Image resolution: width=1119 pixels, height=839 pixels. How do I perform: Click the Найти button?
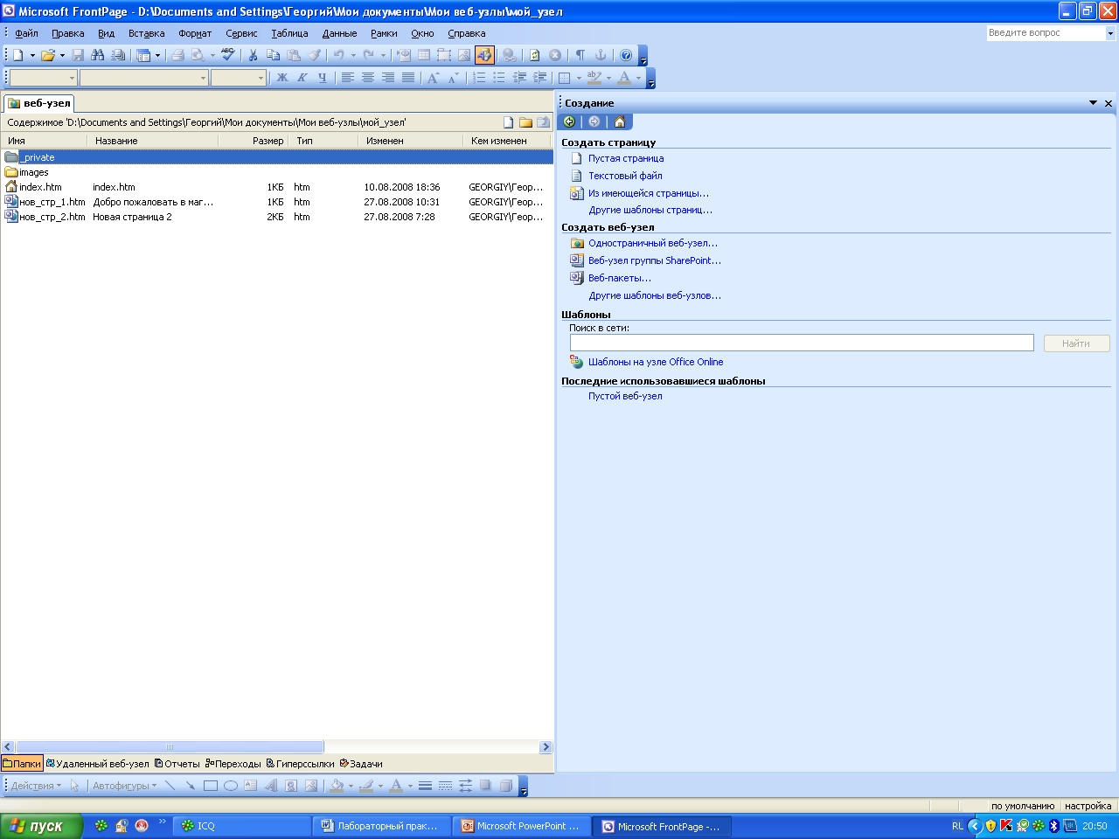click(x=1076, y=343)
